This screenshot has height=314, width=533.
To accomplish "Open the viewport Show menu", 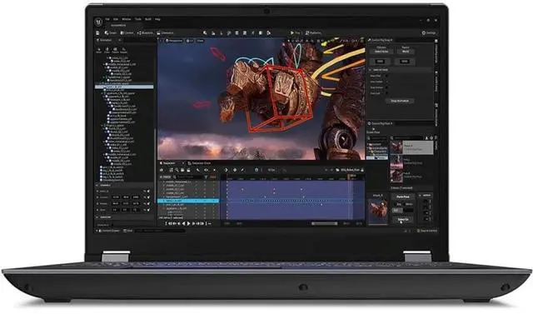I will pos(200,41).
